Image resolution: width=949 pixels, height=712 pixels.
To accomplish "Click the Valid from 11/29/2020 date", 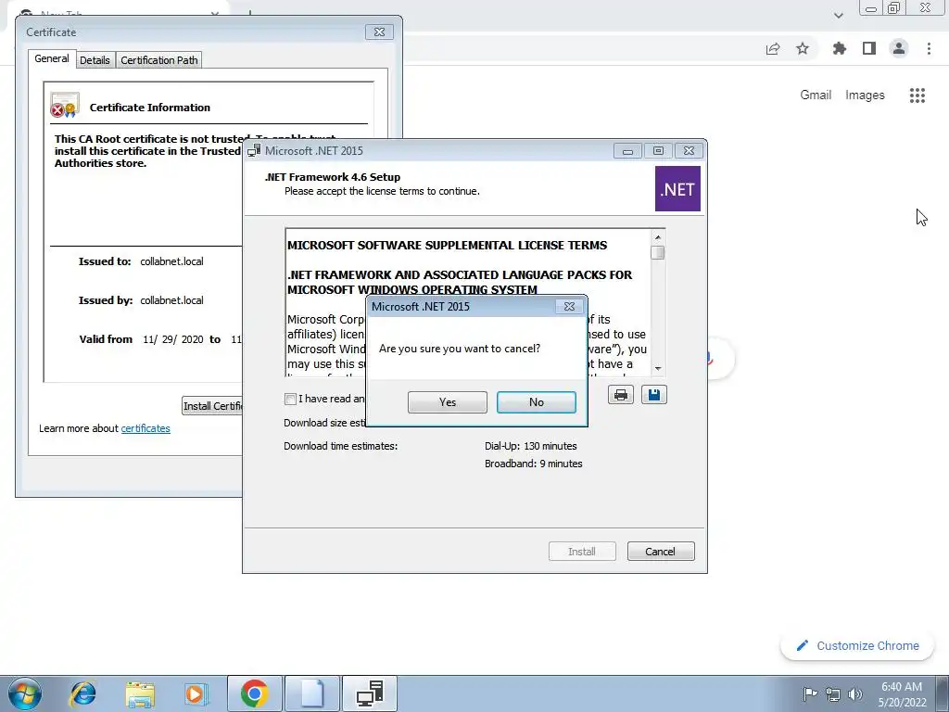I will pyautogui.click(x=173, y=339).
